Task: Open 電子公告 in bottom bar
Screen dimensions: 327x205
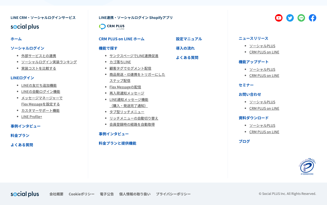Action: pyautogui.click(x=107, y=194)
